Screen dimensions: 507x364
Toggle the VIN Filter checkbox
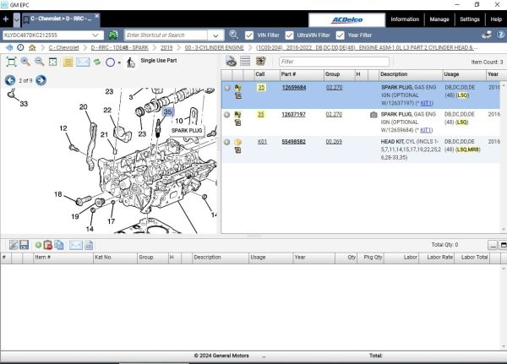tap(249, 35)
